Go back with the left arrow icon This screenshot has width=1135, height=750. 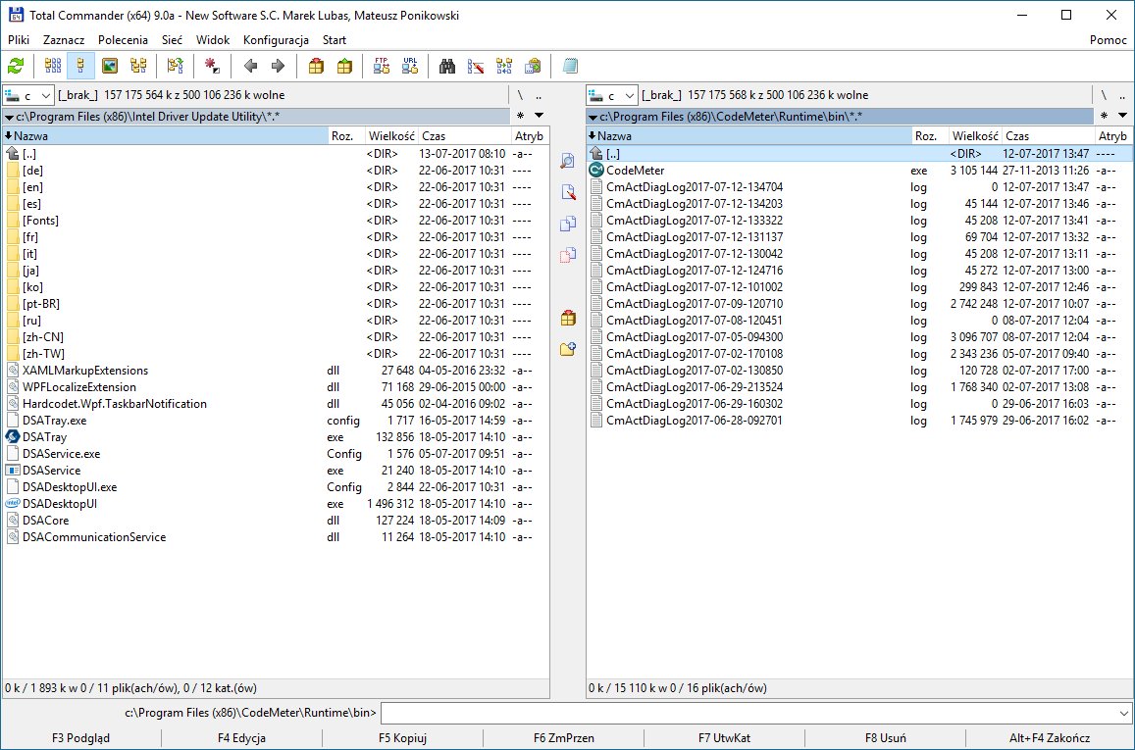(x=250, y=66)
